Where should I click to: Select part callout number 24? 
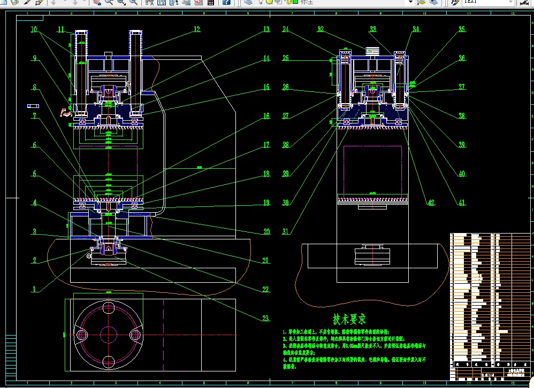coord(286,29)
